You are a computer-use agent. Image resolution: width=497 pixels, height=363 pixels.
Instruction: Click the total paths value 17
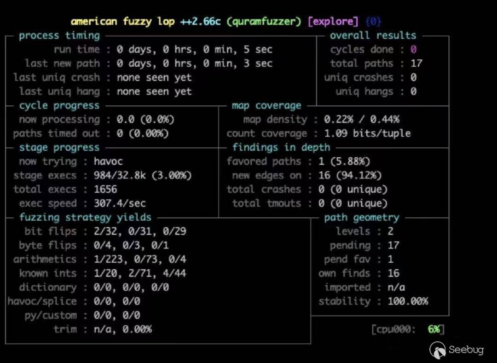(416, 63)
